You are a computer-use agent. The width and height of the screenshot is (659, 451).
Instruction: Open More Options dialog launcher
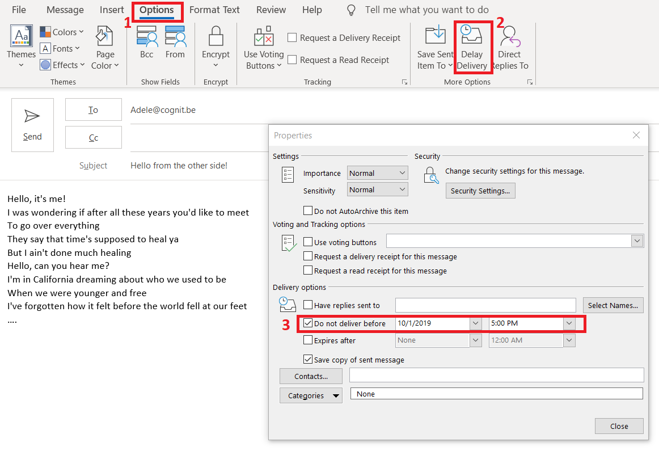tap(530, 82)
